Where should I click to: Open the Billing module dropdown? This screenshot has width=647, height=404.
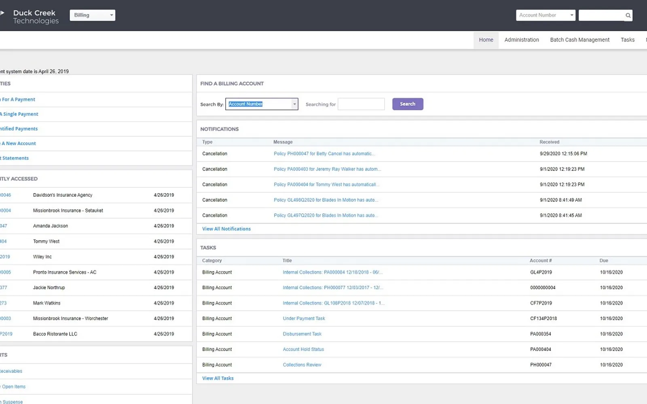[92, 15]
